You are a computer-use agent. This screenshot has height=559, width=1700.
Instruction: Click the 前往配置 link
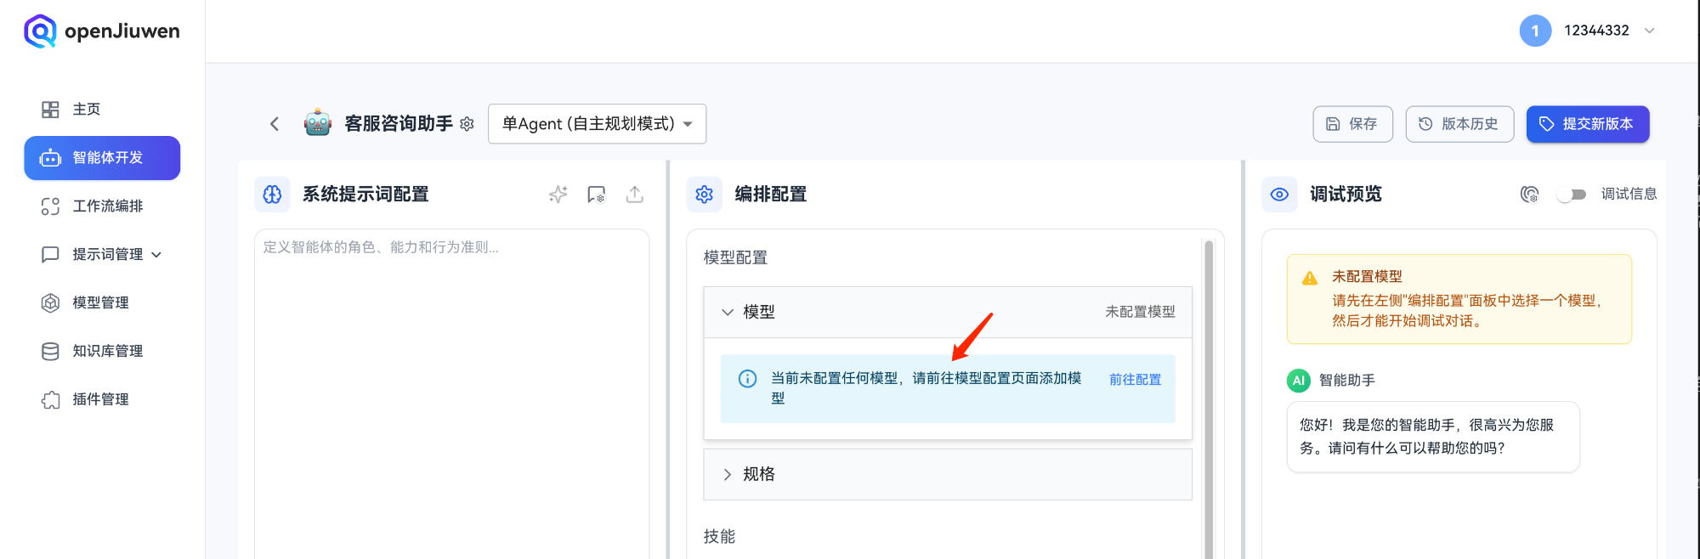click(x=1135, y=380)
